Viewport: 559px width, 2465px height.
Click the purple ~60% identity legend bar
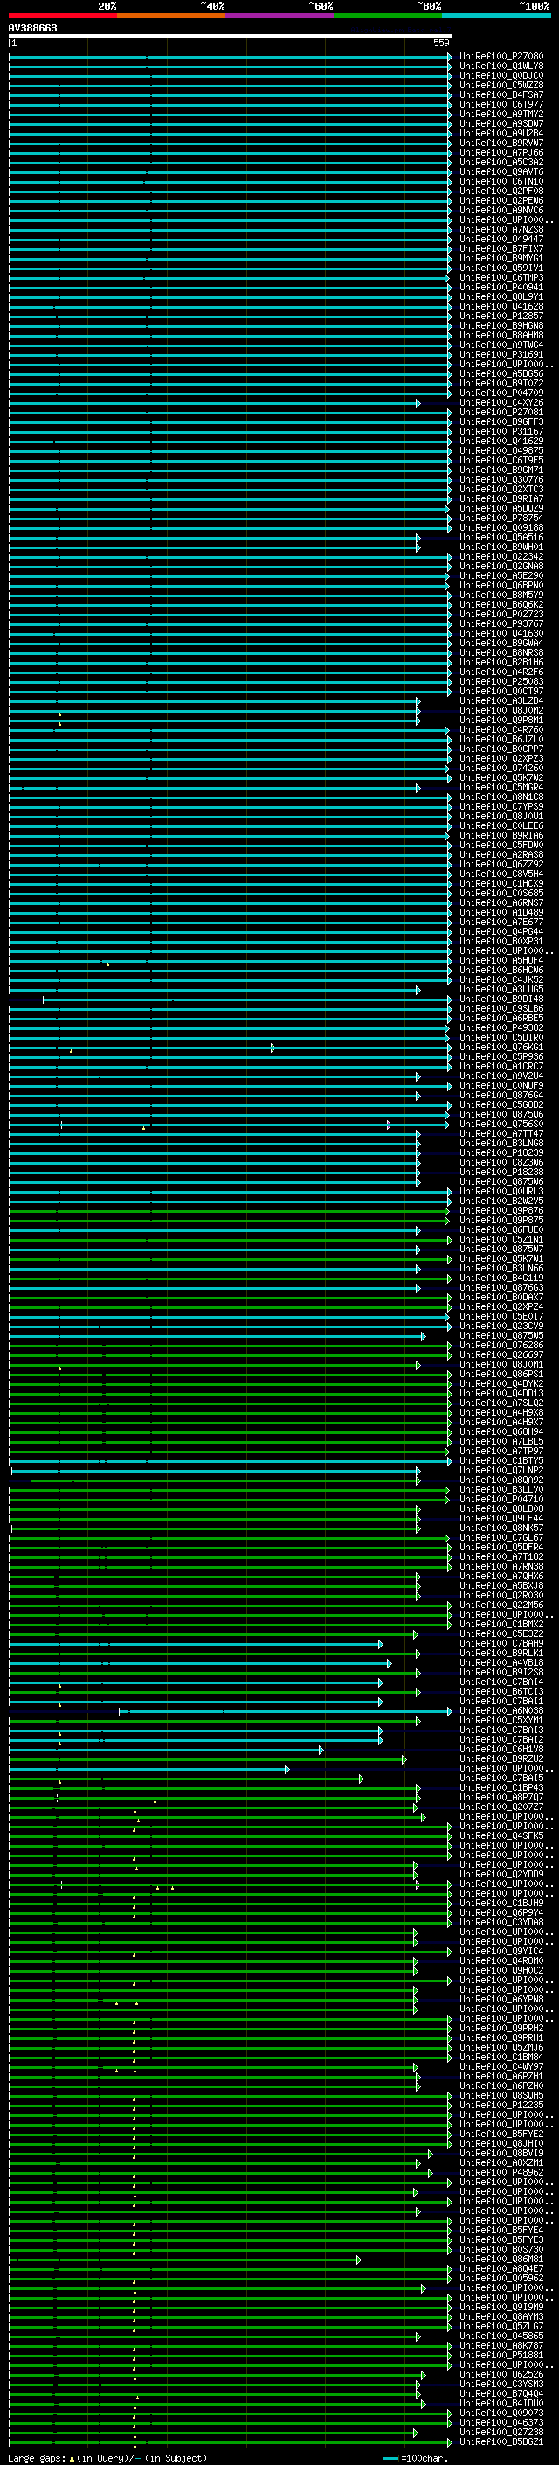tap(280, 16)
